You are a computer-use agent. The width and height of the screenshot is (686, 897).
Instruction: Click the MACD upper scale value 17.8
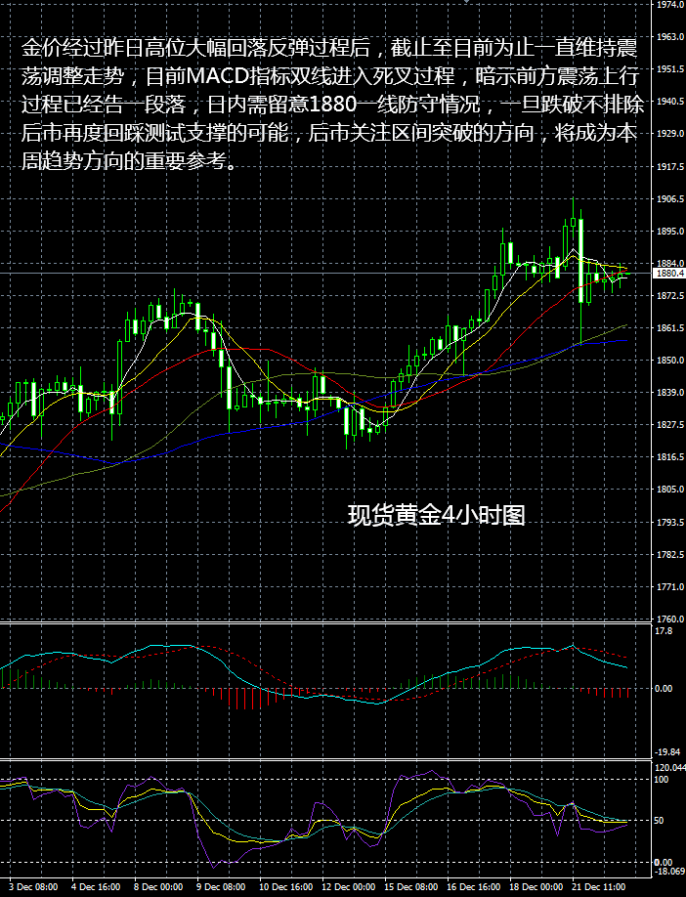pos(664,631)
